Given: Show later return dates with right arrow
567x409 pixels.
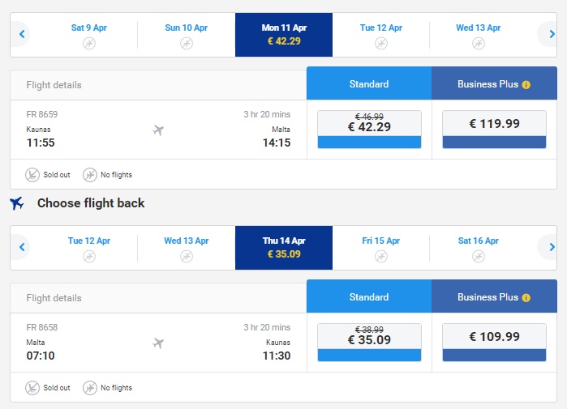Looking at the screenshot, I should pos(551,247).
